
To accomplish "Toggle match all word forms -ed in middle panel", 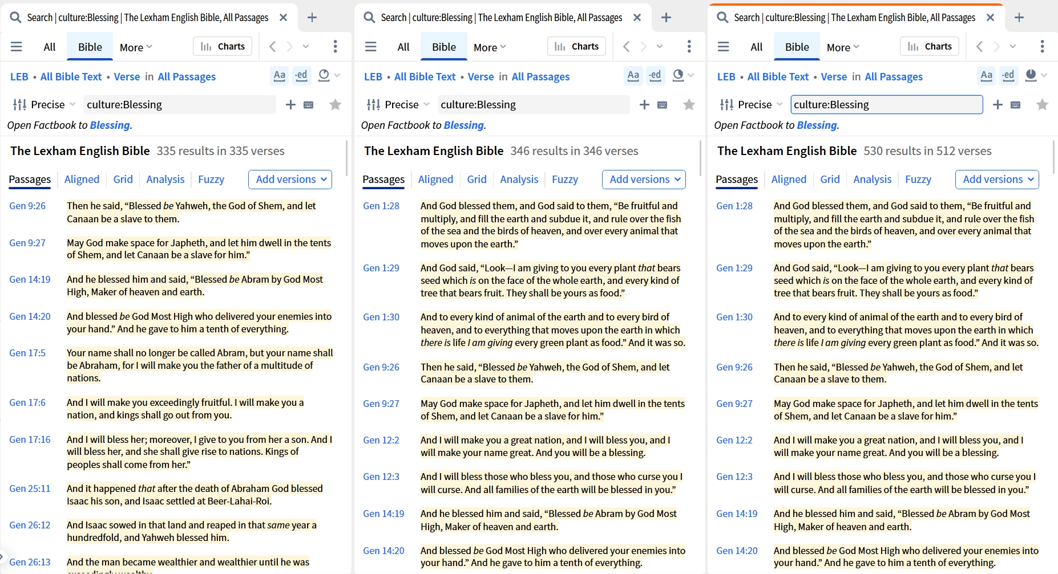I will (655, 75).
